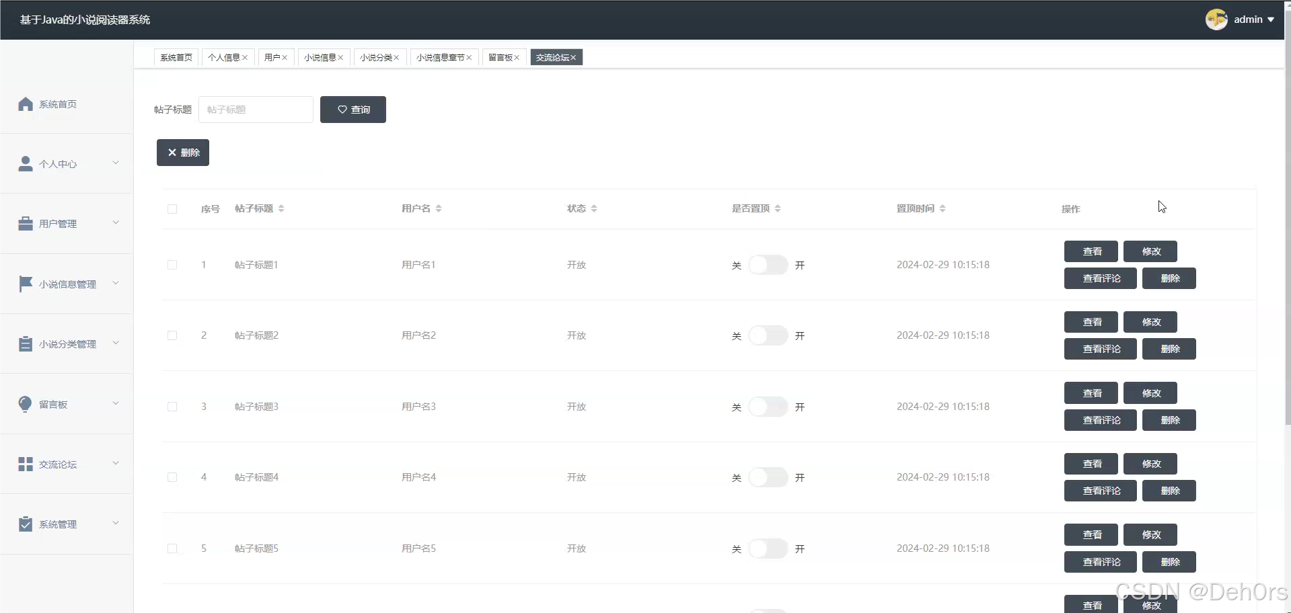Click the 查询 search button
Screen dimensions: 1291x613
[x=353, y=109]
